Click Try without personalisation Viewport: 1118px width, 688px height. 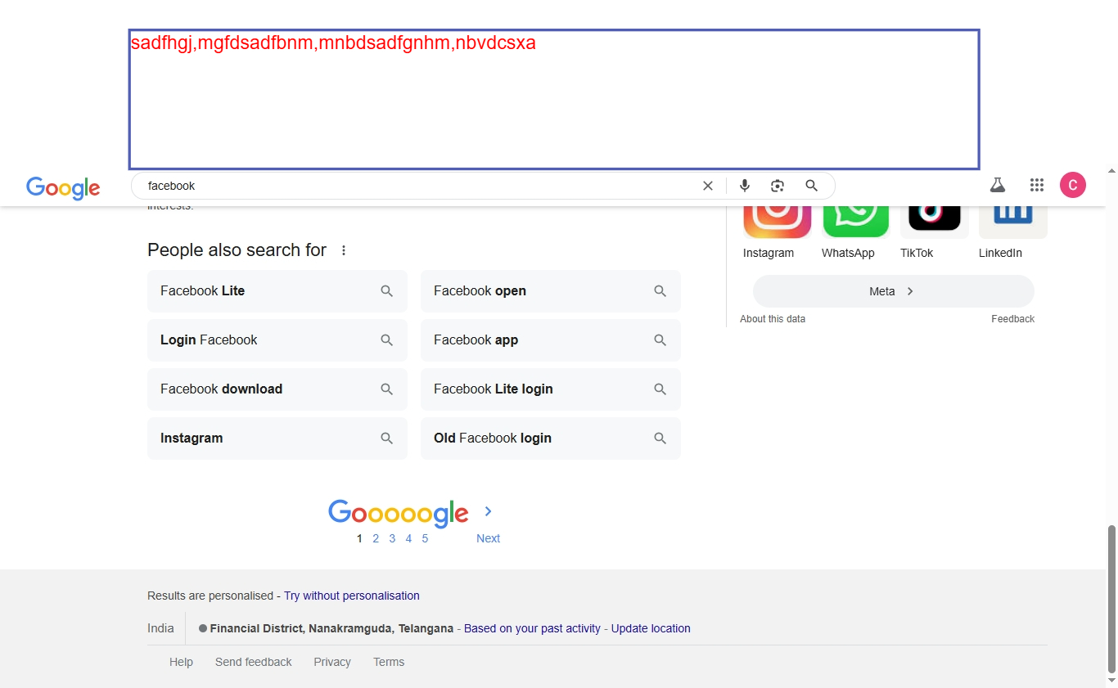(x=352, y=596)
